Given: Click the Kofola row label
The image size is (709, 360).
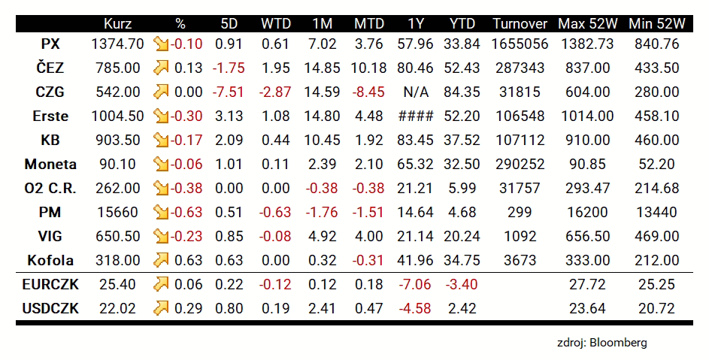Looking at the screenshot, I should 50,260.
